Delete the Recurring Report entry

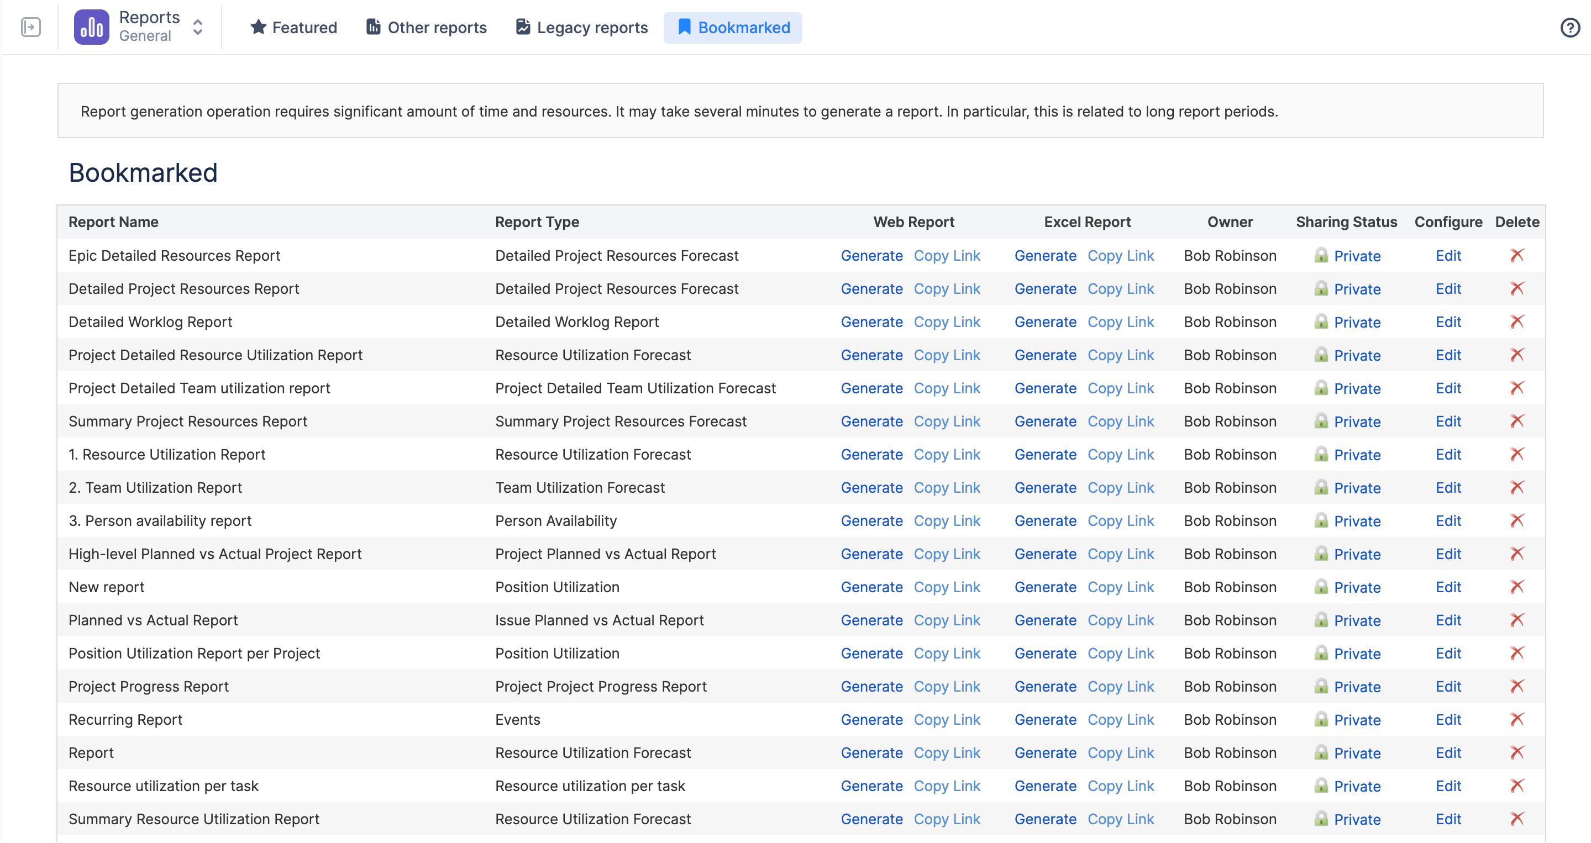tap(1517, 719)
